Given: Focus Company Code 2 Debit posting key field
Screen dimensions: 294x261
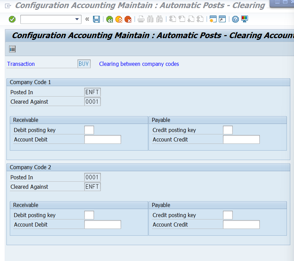Looking at the screenshot, I should click(89, 215).
